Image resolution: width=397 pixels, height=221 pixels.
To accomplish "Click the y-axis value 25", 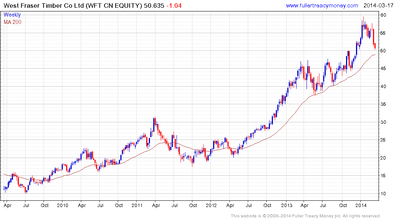I will click(383, 140).
